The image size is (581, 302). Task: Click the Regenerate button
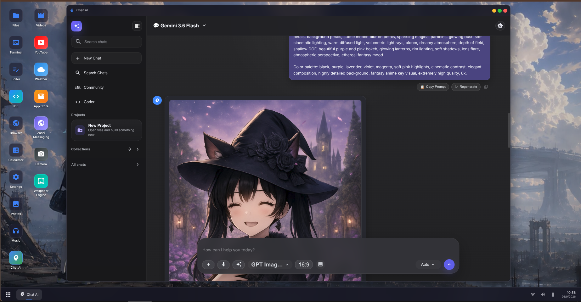tap(466, 87)
